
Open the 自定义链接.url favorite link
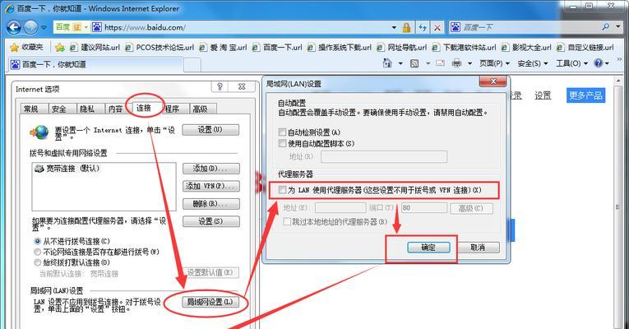pos(585,48)
